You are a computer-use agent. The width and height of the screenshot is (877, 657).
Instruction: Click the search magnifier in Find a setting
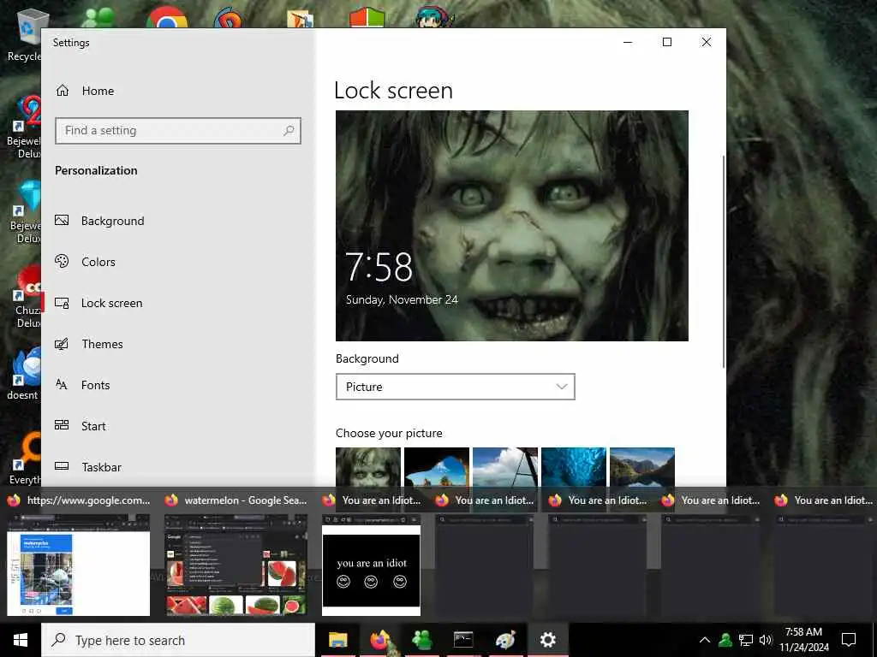[x=289, y=131]
